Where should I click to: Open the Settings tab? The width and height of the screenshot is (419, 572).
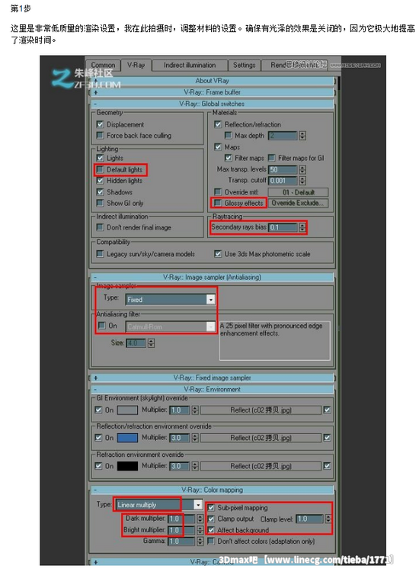click(244, 65)
